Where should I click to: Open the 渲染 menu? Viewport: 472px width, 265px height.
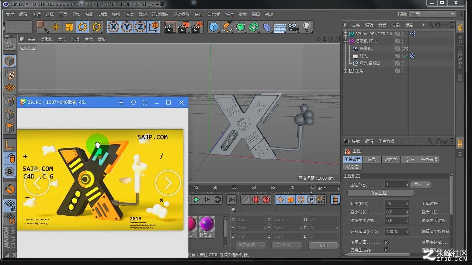point(129,14)
